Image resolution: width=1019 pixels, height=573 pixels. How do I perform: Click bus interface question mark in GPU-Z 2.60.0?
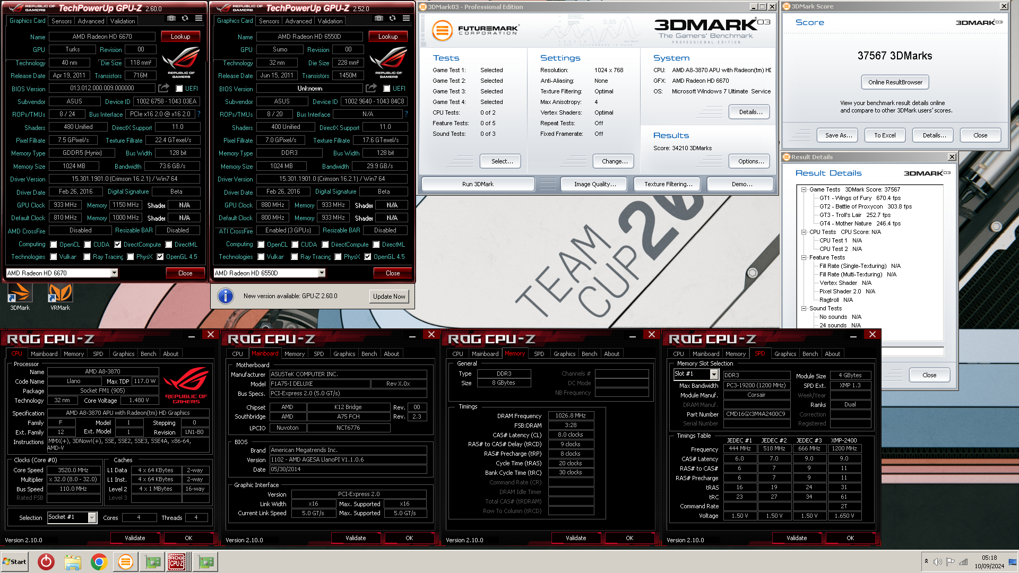[x=198, y=114]
